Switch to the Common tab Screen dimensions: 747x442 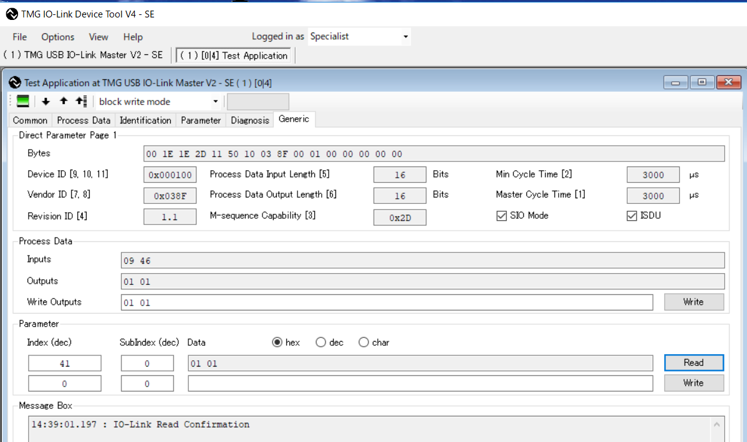tap(30, 120)
